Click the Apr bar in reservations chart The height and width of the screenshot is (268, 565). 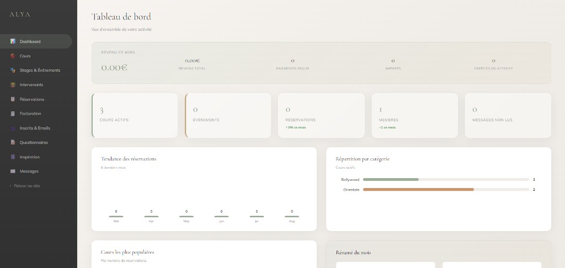pos(151,217)
